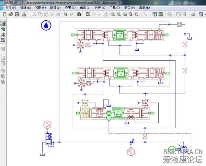Select the blue fluid properties drop icon

coord(46,25)
